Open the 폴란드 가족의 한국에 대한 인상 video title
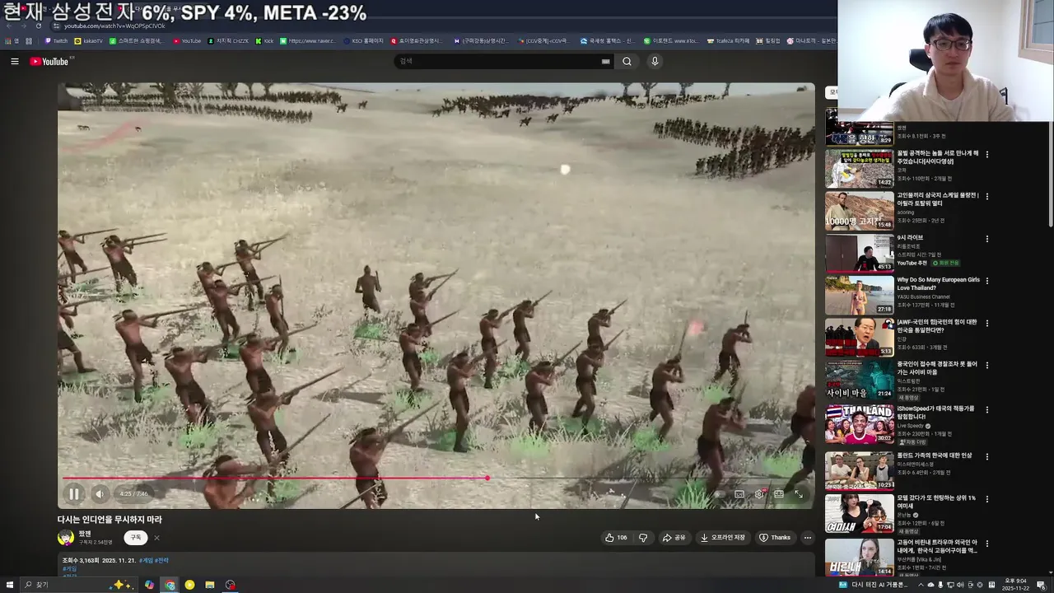 [934, 455]
